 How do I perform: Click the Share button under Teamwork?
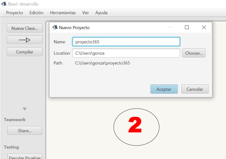(25, 131)
